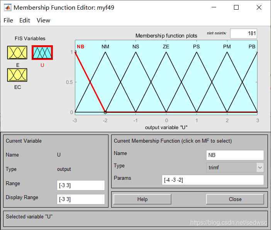This screenshot has width=271, height=230.
Task: Open the File menu
Action: click(x=8, y=20)
